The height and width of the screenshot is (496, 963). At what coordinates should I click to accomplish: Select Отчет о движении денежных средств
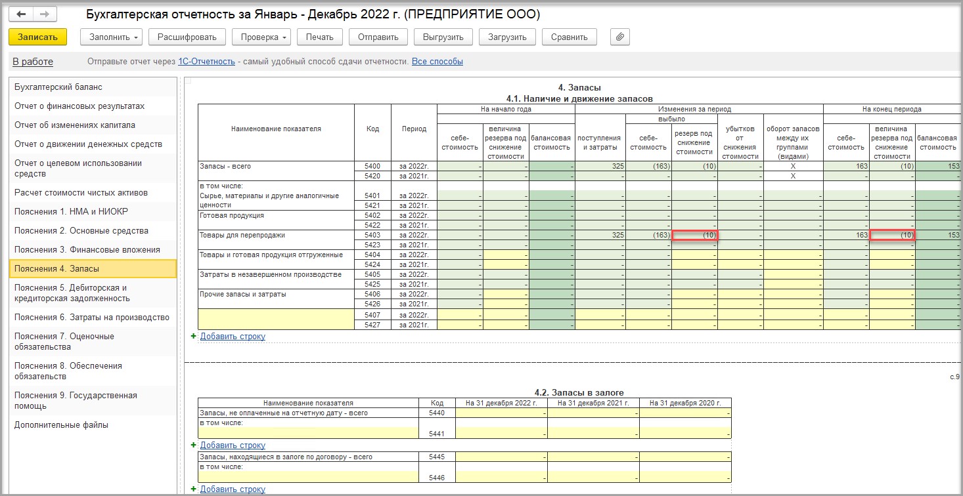pyautogui.click(x=93, y=144)
